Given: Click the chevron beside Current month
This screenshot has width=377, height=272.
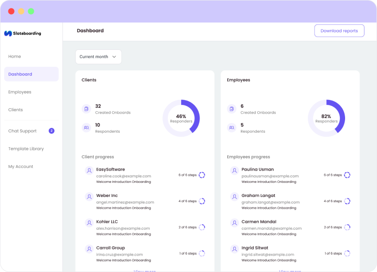Looking at the screenshot, I should point(114,57).
